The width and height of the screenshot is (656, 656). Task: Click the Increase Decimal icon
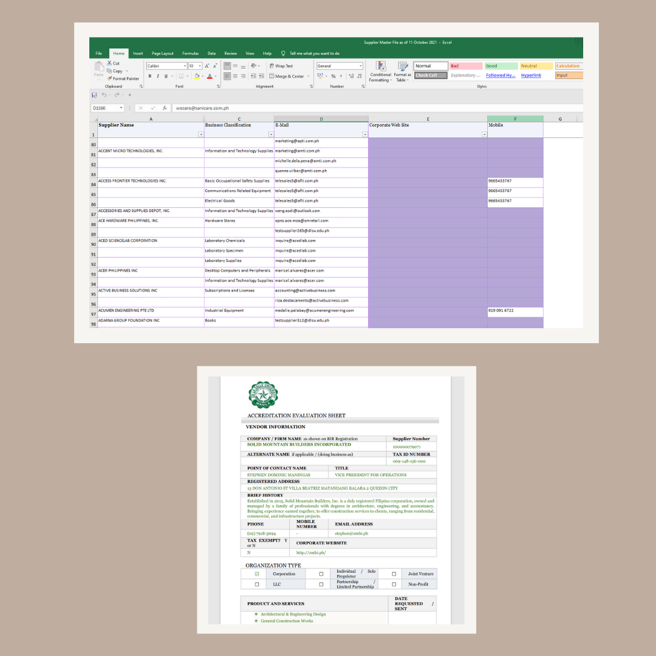352,76
